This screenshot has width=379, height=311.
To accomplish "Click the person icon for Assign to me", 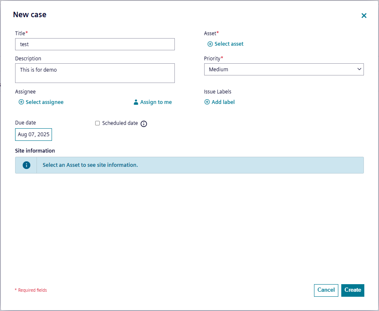I will pos(136,102).
